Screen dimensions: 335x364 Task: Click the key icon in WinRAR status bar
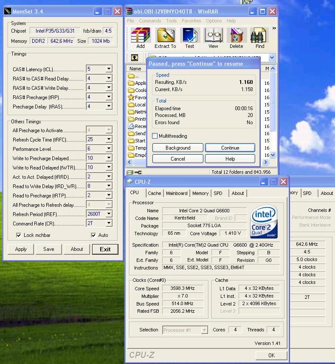[138, 172]
